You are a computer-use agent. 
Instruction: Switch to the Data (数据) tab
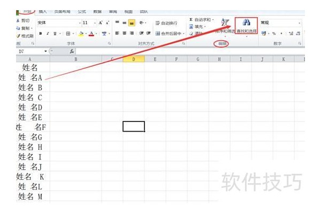[x=97, y=12]
